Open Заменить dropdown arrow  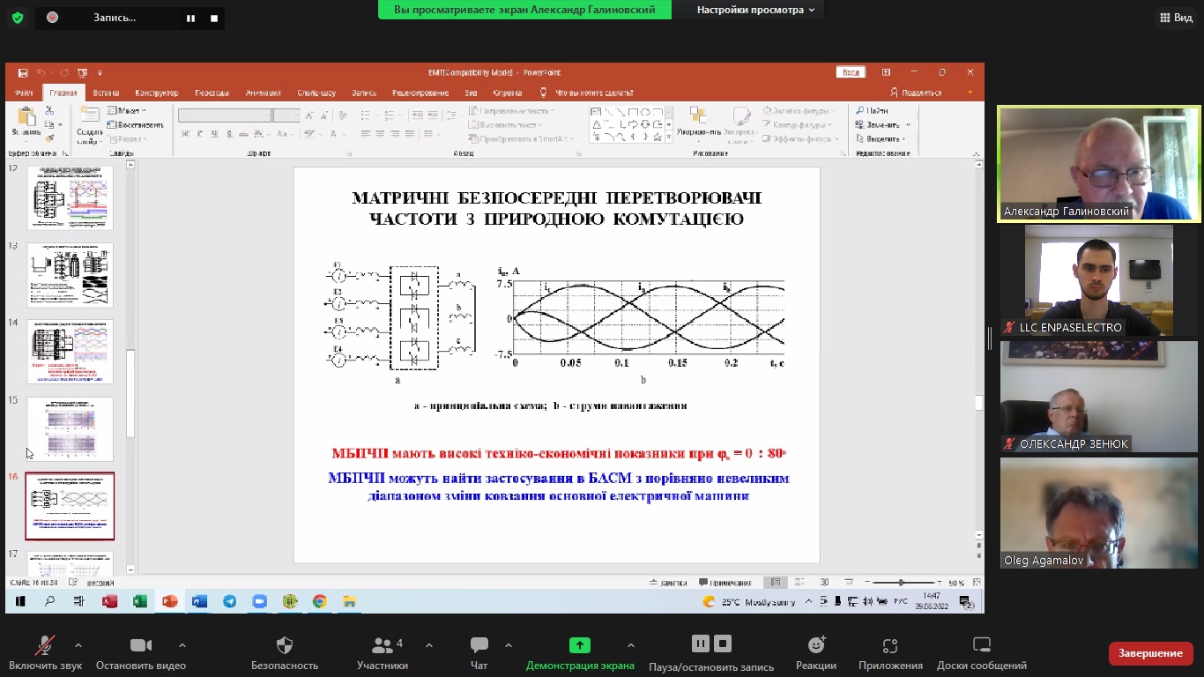click(x=908, y=125)
